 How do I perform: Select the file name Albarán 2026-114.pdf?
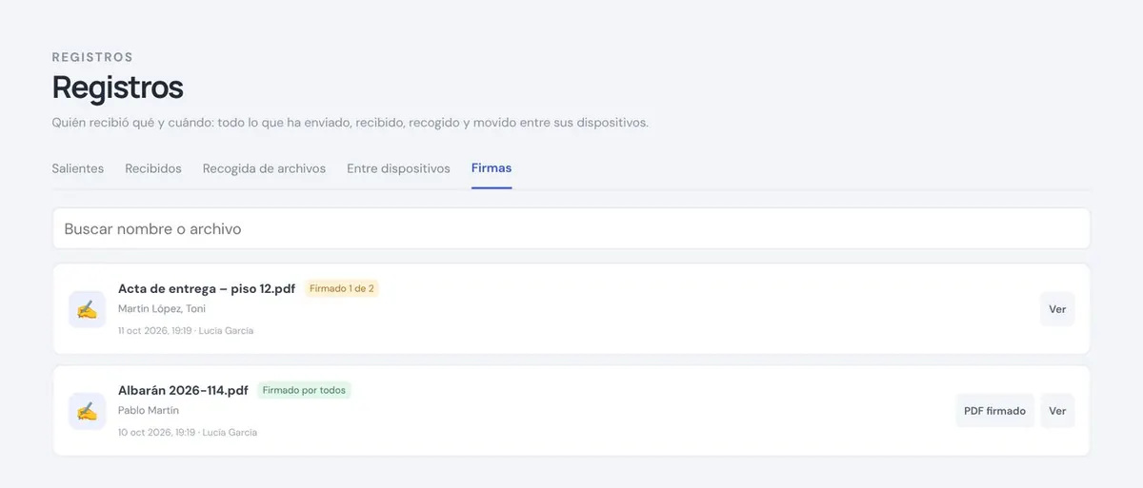[183, 390]
